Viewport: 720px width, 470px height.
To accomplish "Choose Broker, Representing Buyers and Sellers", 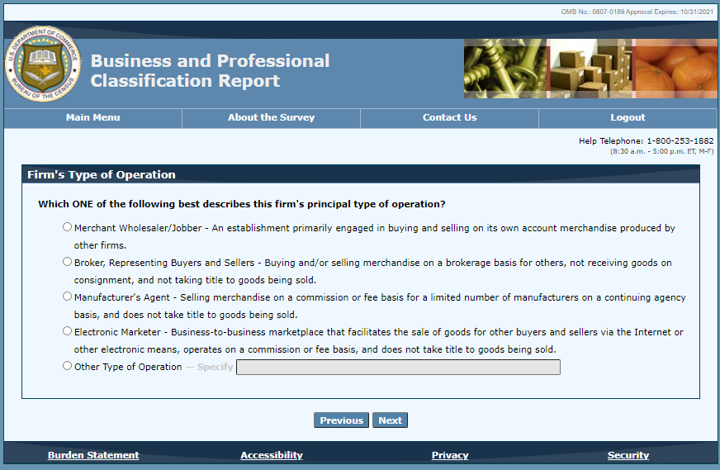I will pyautogui.click(x=68, y=262).
